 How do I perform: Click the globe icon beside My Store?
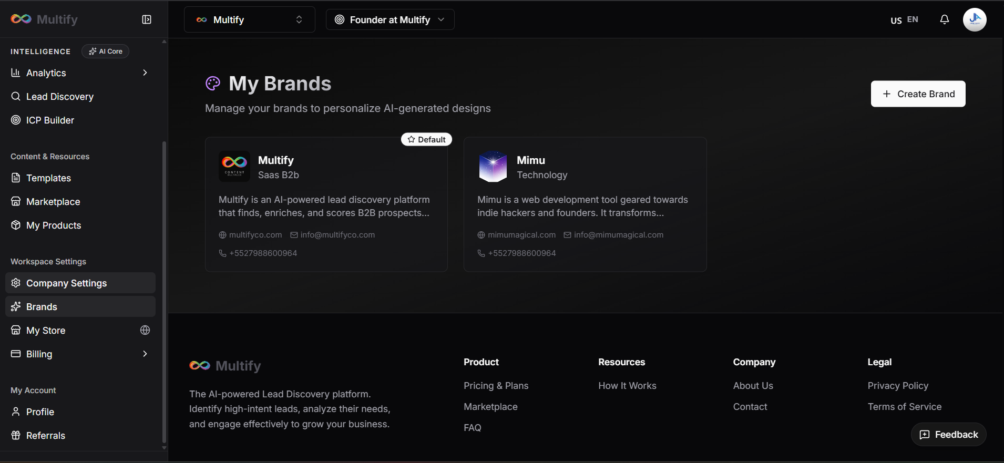[145, 330]
